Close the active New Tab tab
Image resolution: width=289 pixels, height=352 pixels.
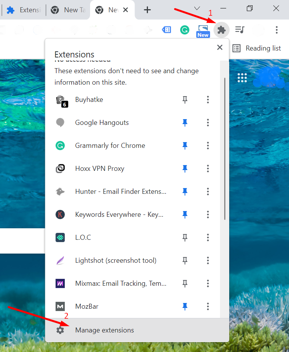126,10
